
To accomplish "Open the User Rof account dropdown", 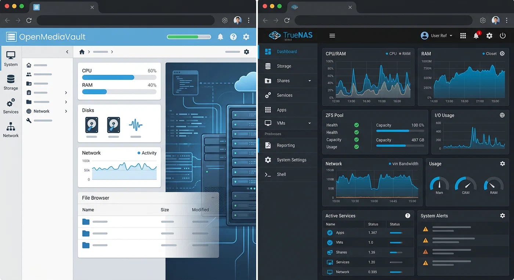I will click(x=436, y=36).
